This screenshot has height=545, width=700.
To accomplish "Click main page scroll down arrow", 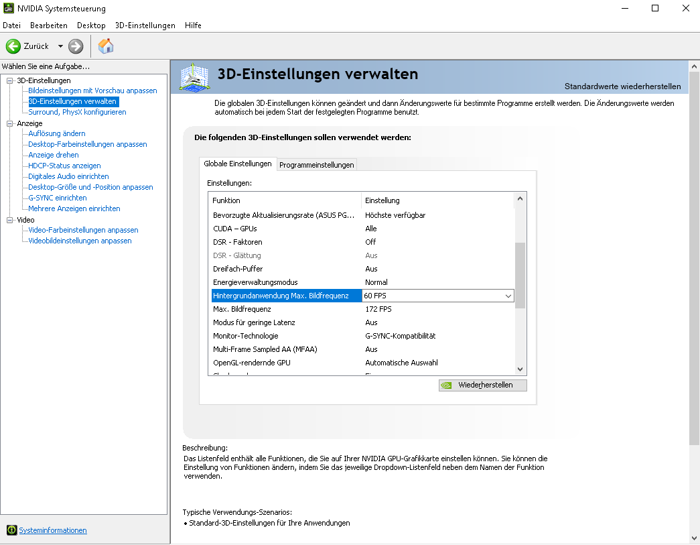I will (x=694, y=538).
